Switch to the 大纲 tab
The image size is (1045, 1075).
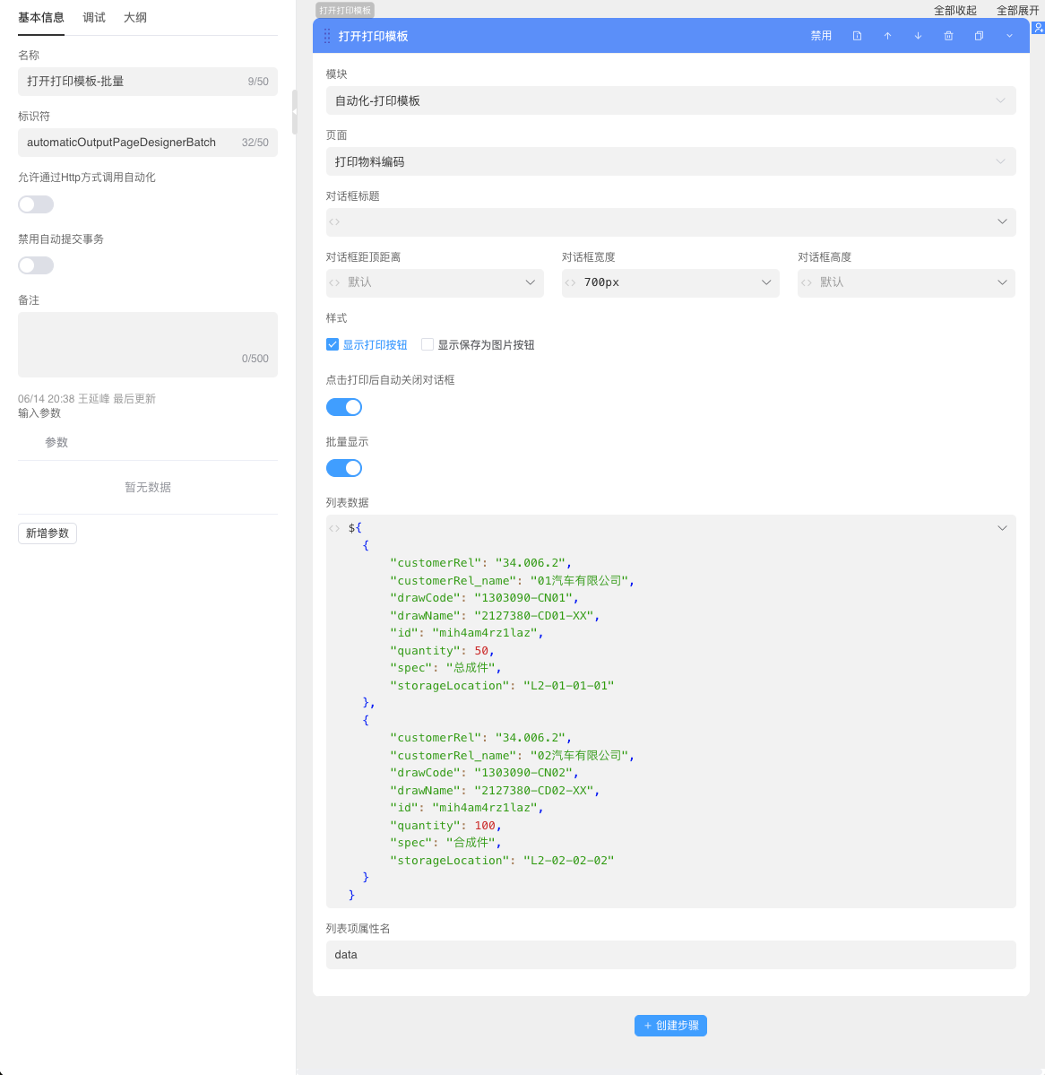pyautogui.click(x=135, y=18)
